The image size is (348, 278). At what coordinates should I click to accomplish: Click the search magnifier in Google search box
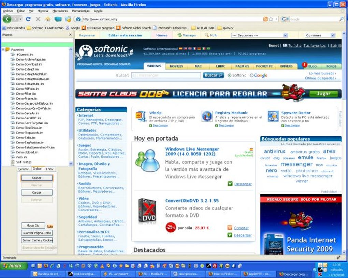341,19
